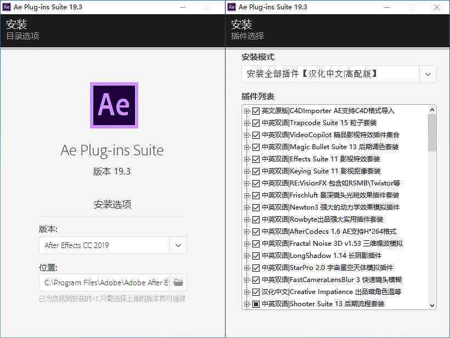This screenshot has height=338, width=450.
Task: Disable the Effects Suite 11 checkbox
Action: tap(256, 159)
